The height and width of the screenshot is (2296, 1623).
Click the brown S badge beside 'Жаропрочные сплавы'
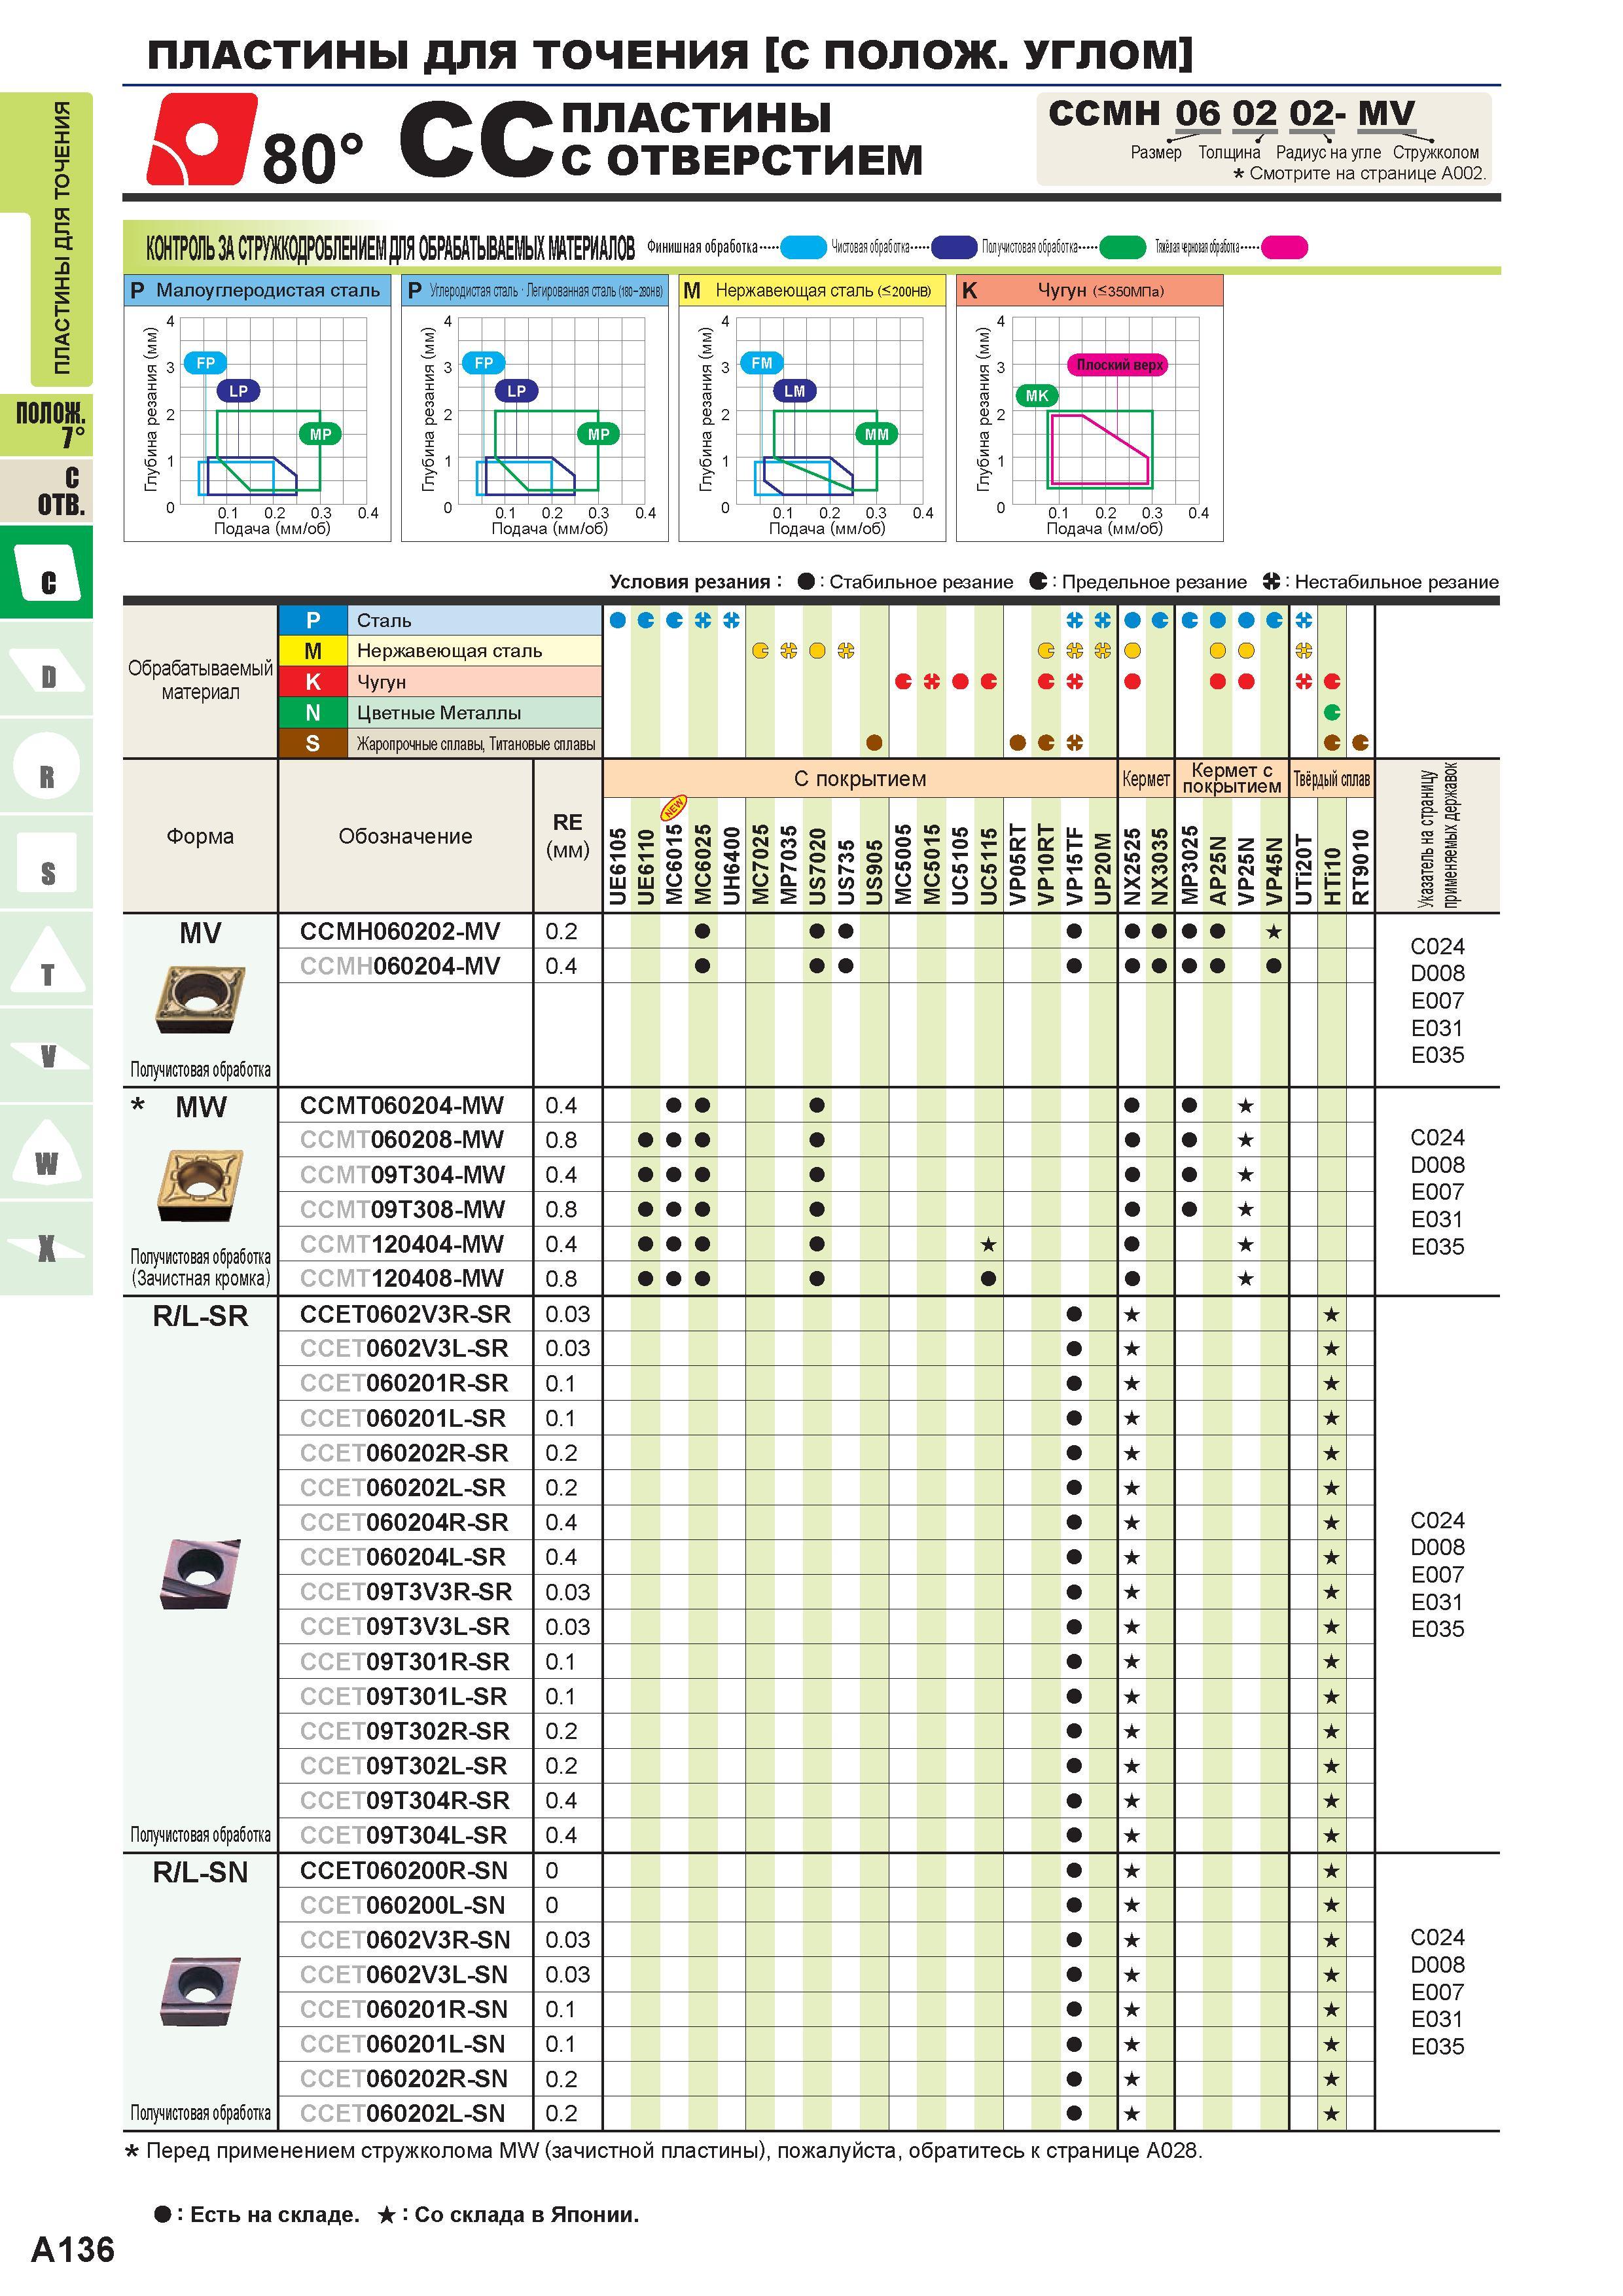pos(313,743)
